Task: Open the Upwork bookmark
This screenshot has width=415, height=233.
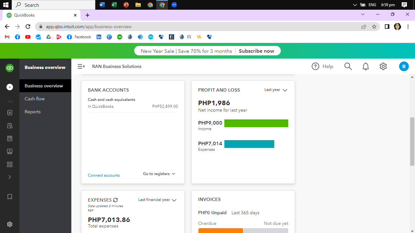Action: (x=120, y=37)
